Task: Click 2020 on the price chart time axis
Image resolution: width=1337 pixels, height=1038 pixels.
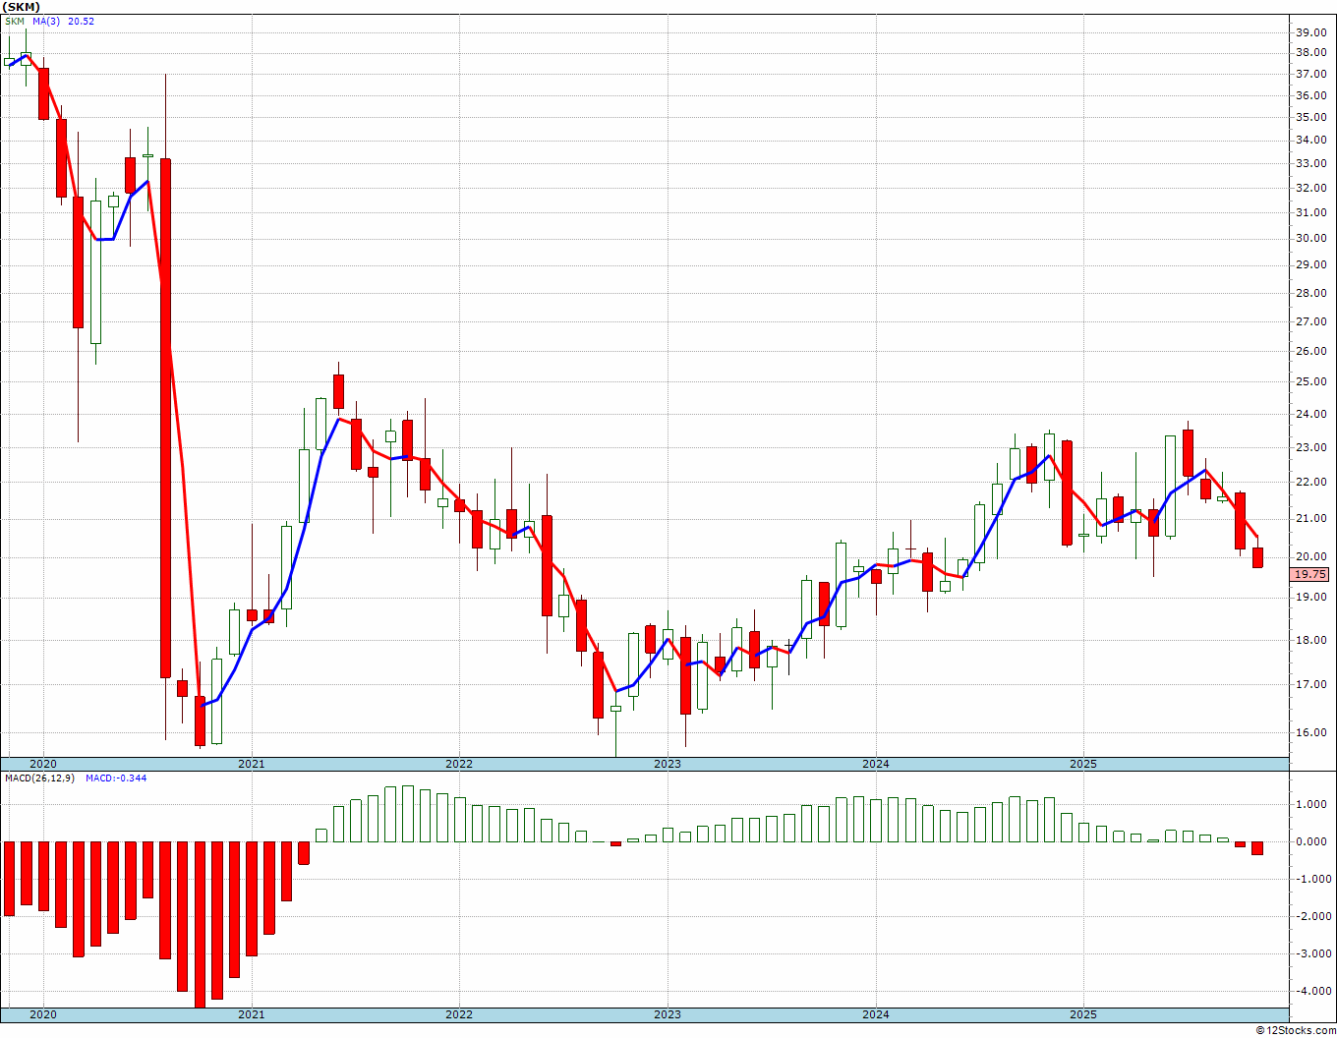Action: click(43, 764)
